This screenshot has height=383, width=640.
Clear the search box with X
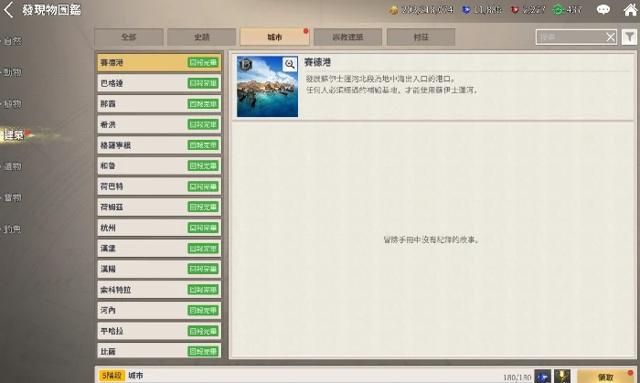[611, 37]
